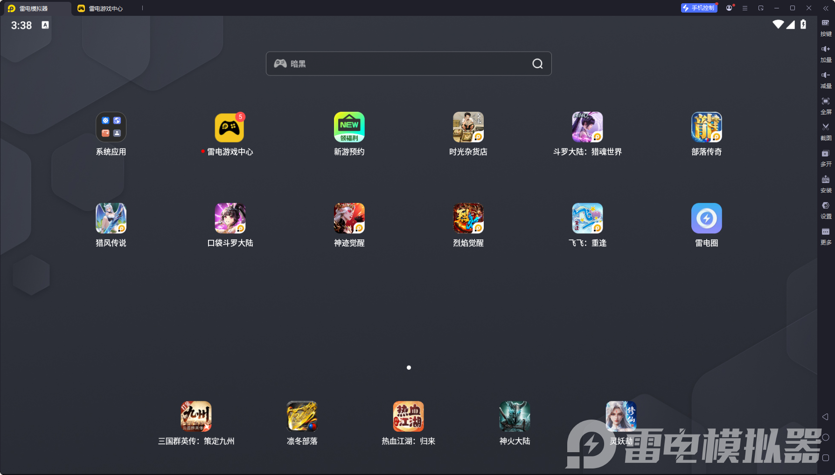This screenshot has height=475, width=835.
Task: Take a screenshot with 截图
Action: pyautogui.click(x=826, y=132)
